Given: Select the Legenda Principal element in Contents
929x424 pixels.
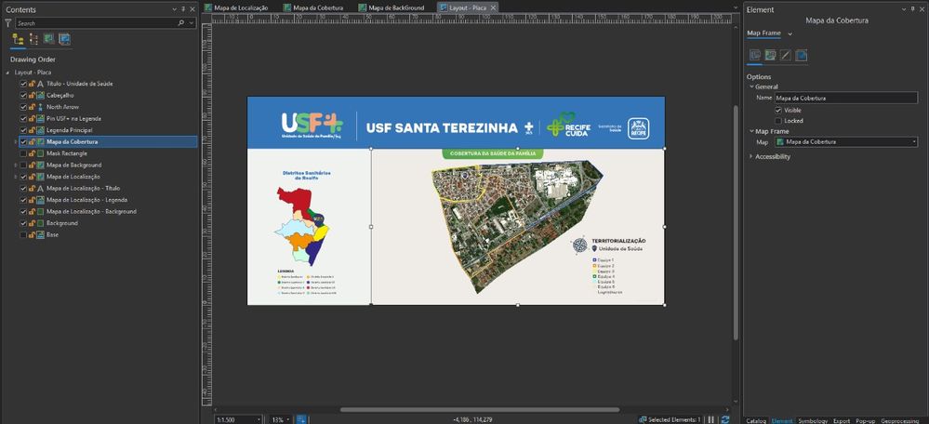Looking at the screenshot, I should (x=72, y=130).
